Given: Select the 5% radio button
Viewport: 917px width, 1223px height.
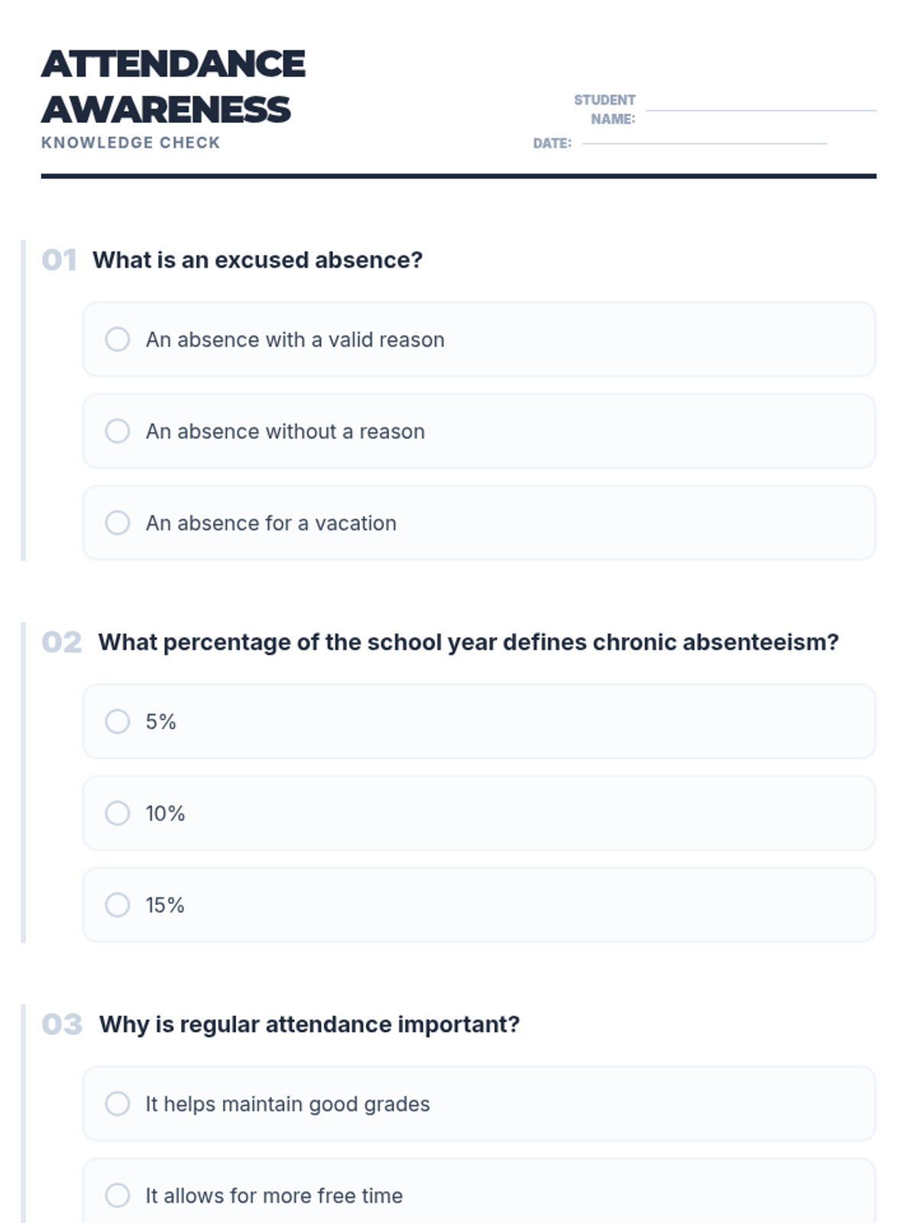Looking at the screenshot, I should tap(118, 722).
